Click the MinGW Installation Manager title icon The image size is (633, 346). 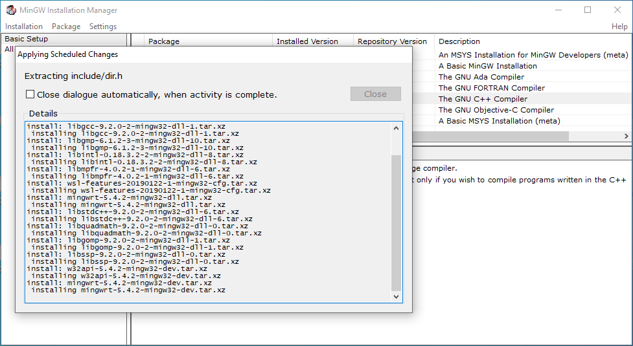[11, 10]
